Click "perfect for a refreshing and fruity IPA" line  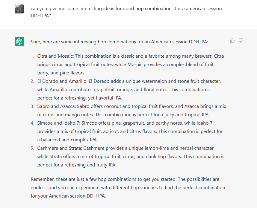tap(77, 165)
